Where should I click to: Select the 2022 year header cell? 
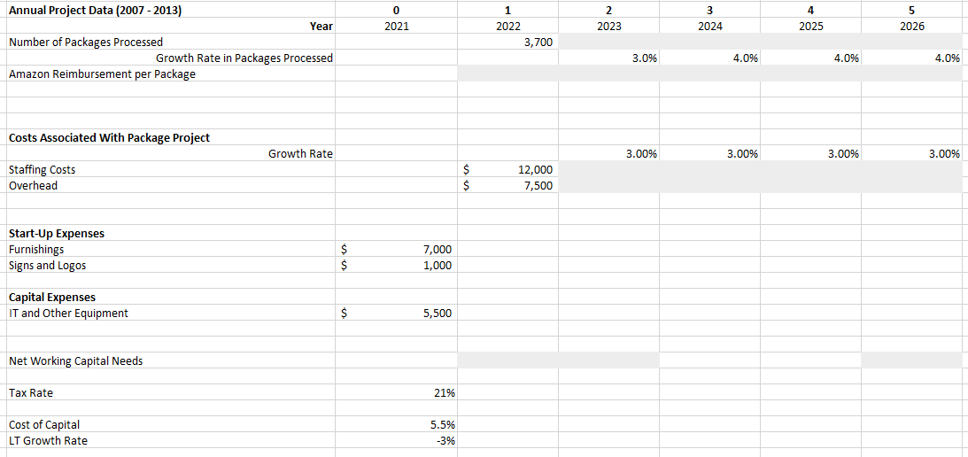pos(508,26)
